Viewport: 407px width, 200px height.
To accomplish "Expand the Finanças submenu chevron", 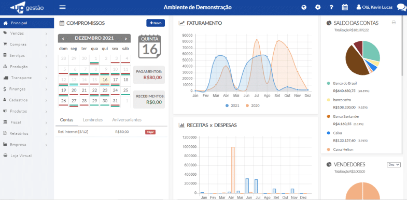I will [x=46, y=89].
